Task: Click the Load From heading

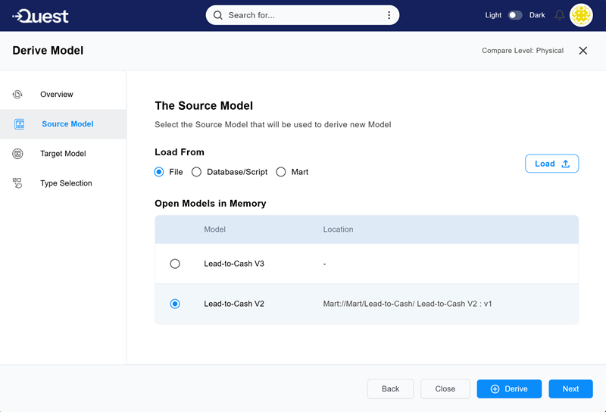Action: pyautogui.click(x=180, y=152)
